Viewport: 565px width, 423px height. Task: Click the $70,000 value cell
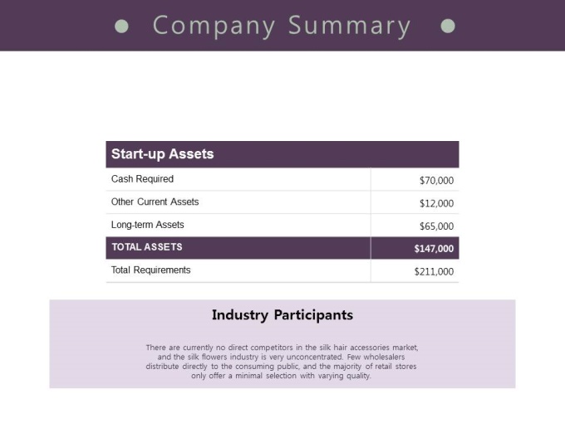(x=415, y=179)
